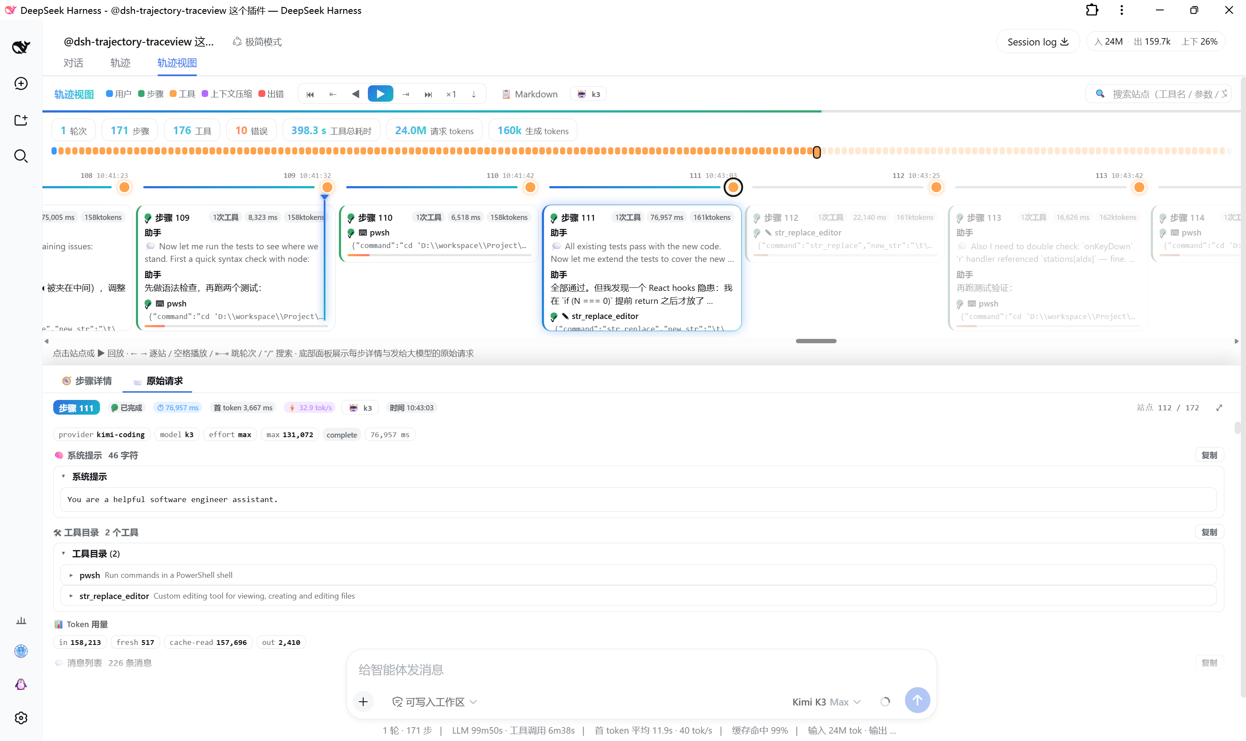The width and height of the screenshot is (1246, 741).
Task: Open the DeepSeek whale logo home
Action: coord(21,47)
